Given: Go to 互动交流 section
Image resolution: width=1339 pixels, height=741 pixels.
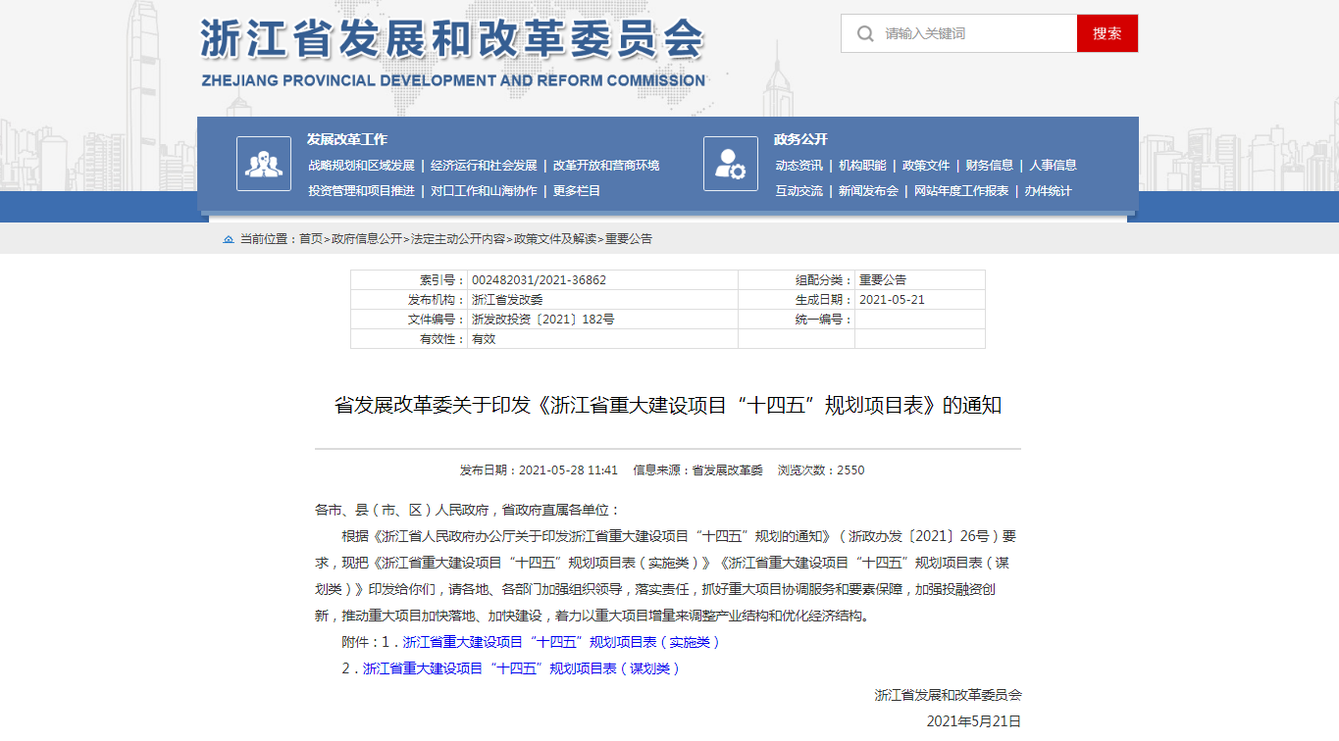Looking at the screenshot, I should pos(798,191).
